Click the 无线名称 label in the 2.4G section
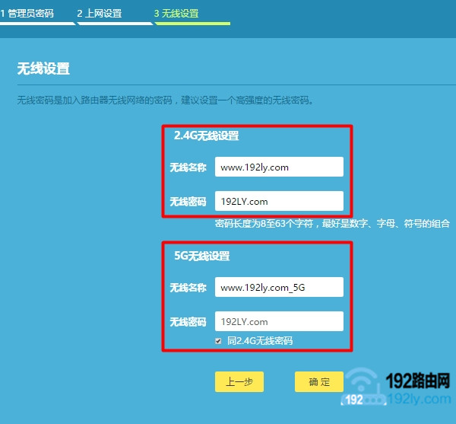This screenshot has height=424, width=456. tap(188, 167)
